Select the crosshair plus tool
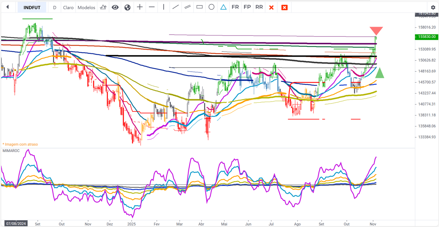Image resolution: width=439 pixels, height=227 pixels. pos(139,7)
